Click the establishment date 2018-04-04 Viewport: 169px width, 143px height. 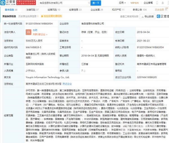coord(143,32)
